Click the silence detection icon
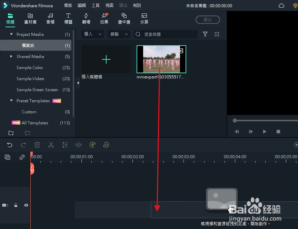The height and width of the screenshot is (229, 298). click(92, 145)
